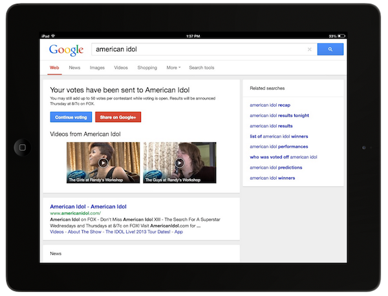Click Your votes have been sent heading
Viewport: 388px width, 296px height.
click(x=120, y=90)
